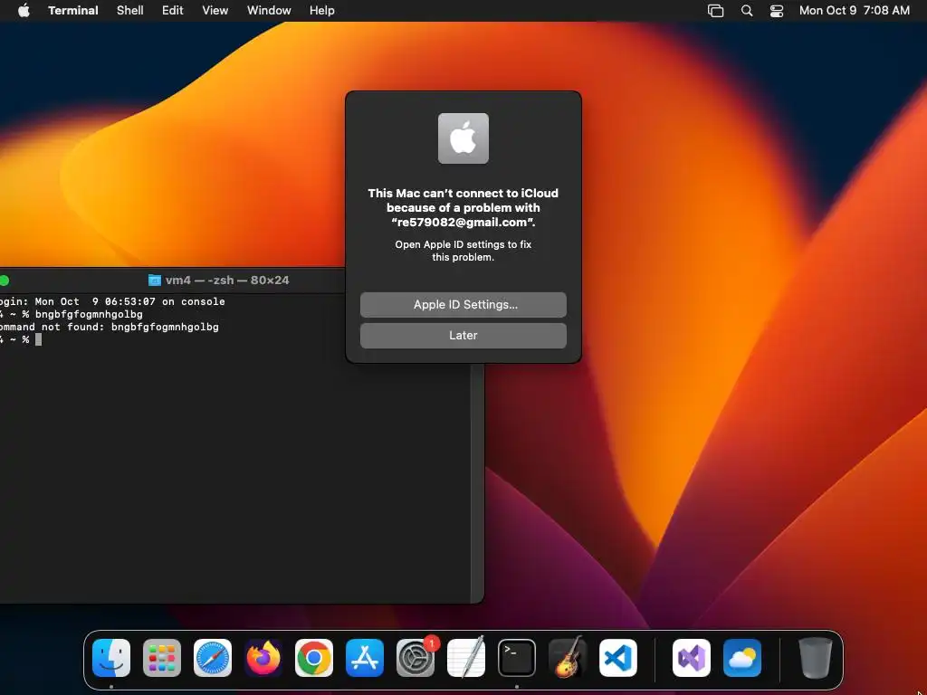Open Google Chrome in the Dock
The height and width of the screenshot is (695, 927).
pos(314,658)
